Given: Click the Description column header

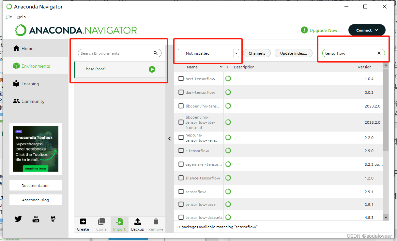Looking at the screenshot, I should pos(244,67).
